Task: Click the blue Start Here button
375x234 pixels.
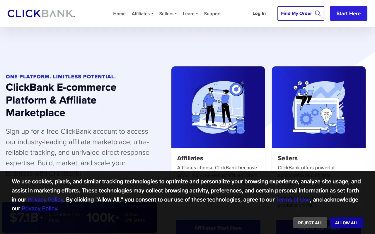Action: [x=348, y=13]
